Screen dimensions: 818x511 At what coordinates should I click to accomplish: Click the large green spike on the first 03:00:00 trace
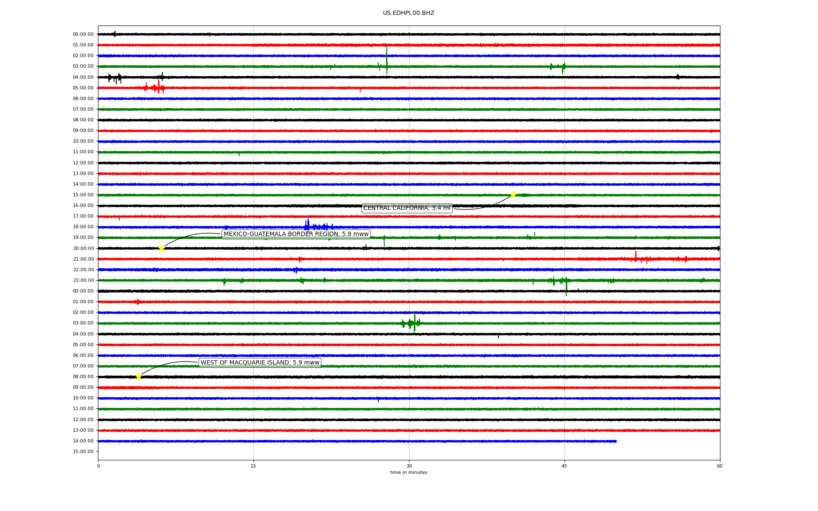tap(386, 62)
